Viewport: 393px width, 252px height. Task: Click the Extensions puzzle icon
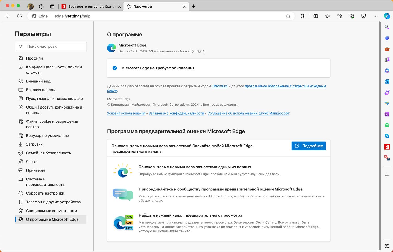point(303,16)
